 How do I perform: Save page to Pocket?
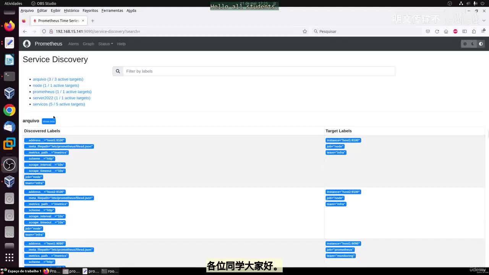point(428,31)
